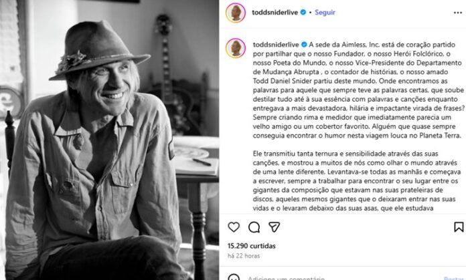Click the verified badge in the caption
This screenshot has height=280, width=466.
pyautogui.click(x=304, y=45)
